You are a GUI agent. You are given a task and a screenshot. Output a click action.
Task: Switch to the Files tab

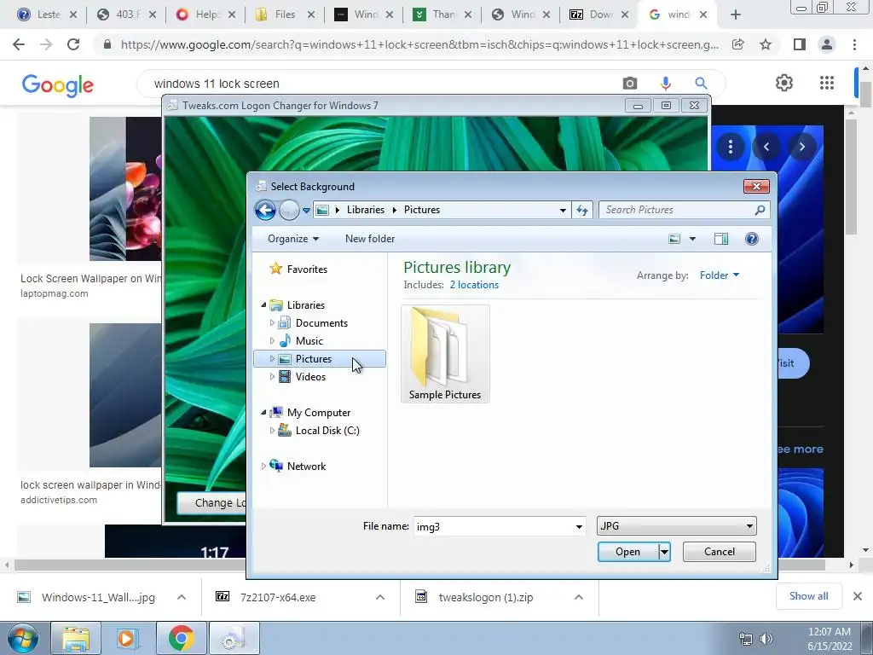pos(284,14)
